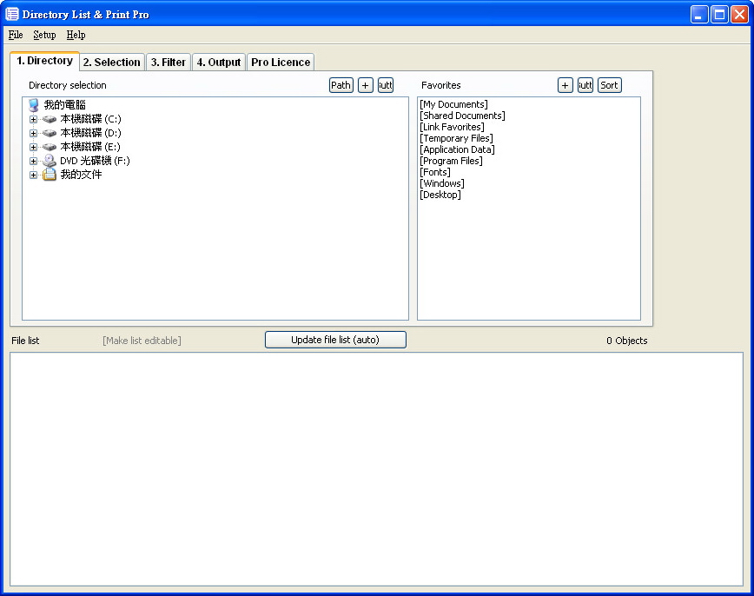Screen dimensions: 754x596
Task: Open the Setup menu
Action: 44,35
